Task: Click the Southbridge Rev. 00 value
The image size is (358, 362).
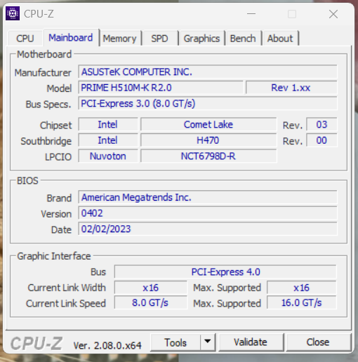Action: pos(321,140)
